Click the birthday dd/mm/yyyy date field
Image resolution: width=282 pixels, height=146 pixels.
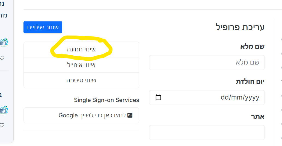tap(207, 97)
